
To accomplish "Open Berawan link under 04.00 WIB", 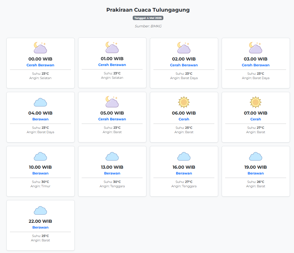I will coord(40,119).
